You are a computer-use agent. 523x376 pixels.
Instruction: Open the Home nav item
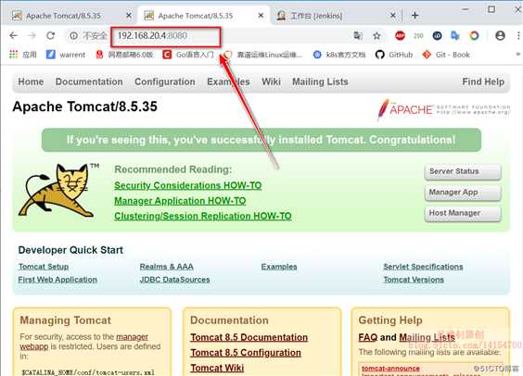point(31,81)
